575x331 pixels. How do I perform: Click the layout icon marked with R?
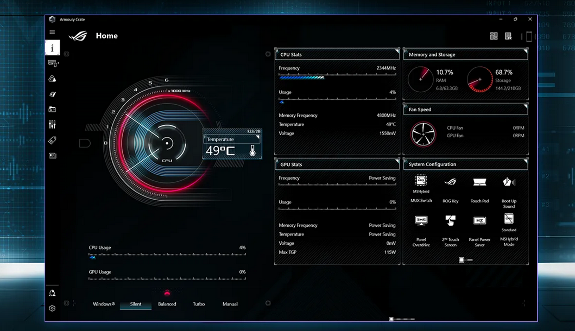tap(508, 36)
